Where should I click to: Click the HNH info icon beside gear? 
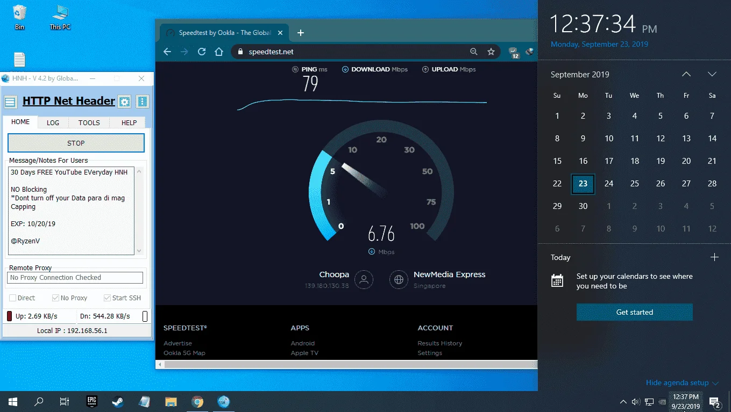point(142,102)
